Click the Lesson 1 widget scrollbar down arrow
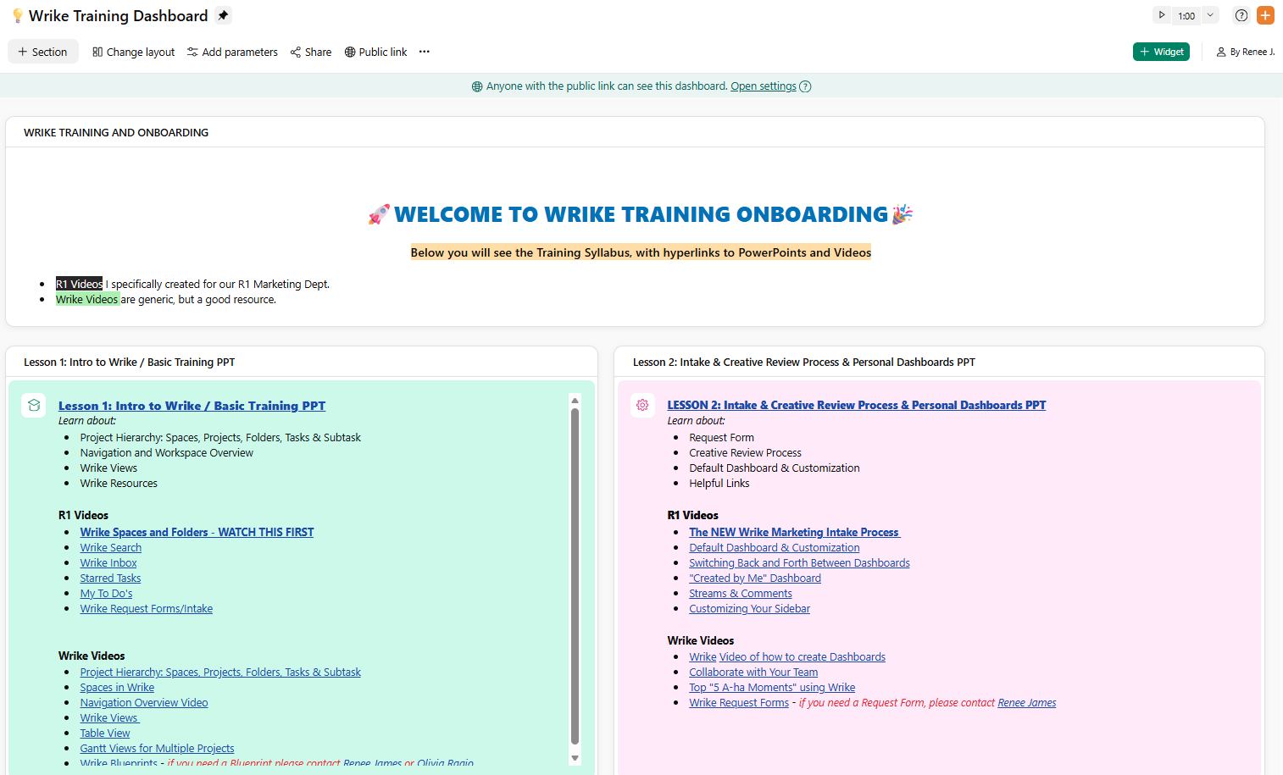1283x775 pixels. (575, 758)
